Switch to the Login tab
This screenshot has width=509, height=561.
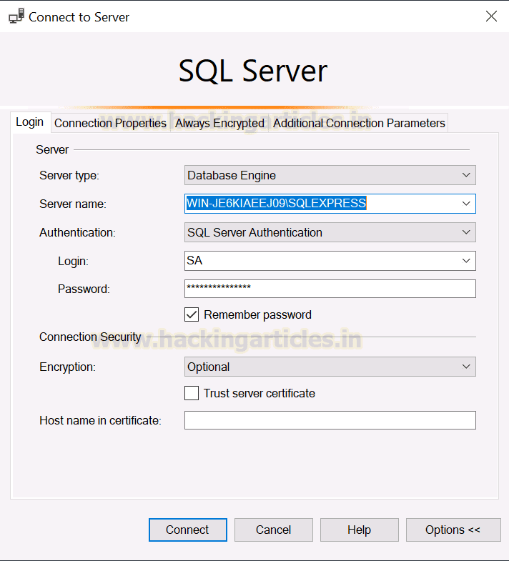(30, 122)
